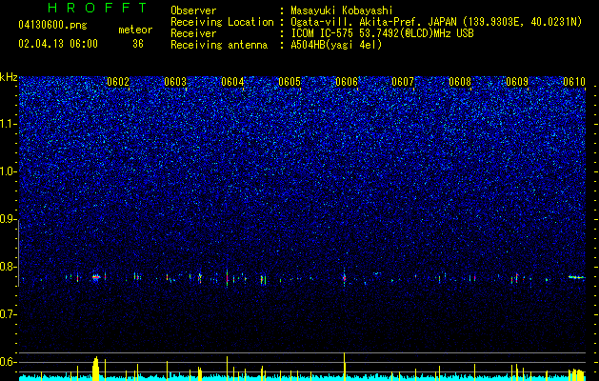Select the ICOM IC-575 53.7492 MHz USB text
Screen dimensions: 599x381
point(382,33)
